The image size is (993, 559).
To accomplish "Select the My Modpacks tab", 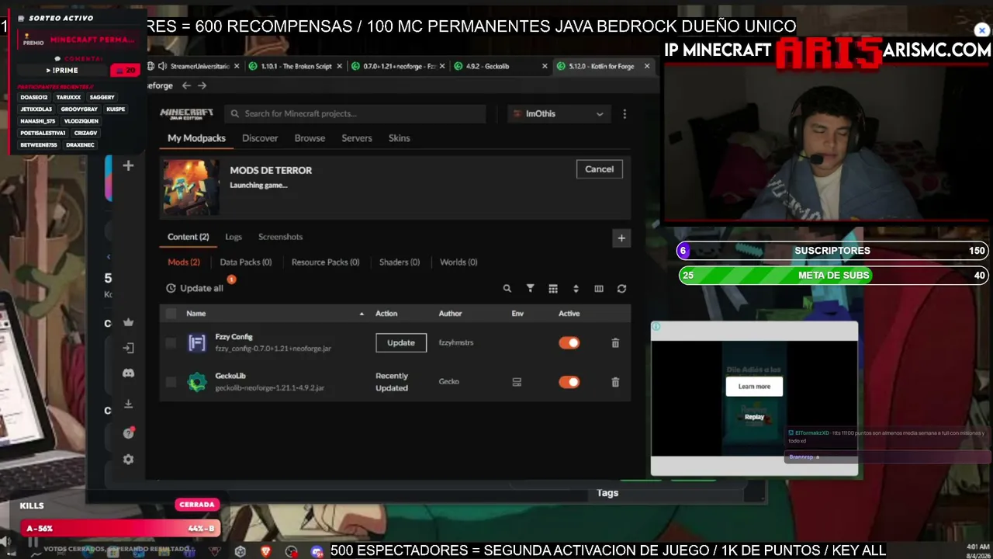I will 196,138.
